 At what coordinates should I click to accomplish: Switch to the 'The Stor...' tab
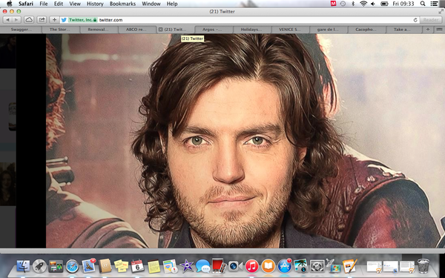coord(61,30)
